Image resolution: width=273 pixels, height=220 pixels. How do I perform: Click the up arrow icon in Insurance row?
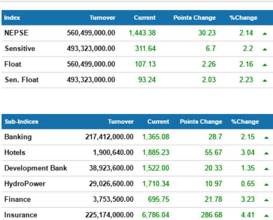[267, 216]
